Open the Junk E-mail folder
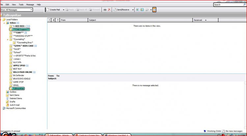Image resolution: width=247 pixels, height=136 pixels. tap(15, 105)
